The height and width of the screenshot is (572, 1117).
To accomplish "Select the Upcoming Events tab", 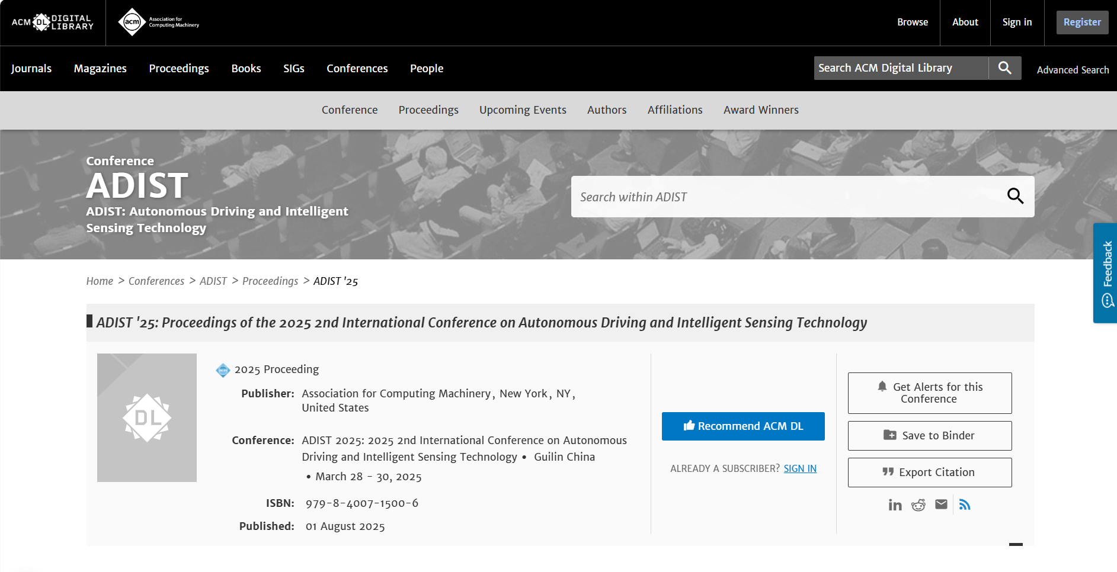I will 523,110.
